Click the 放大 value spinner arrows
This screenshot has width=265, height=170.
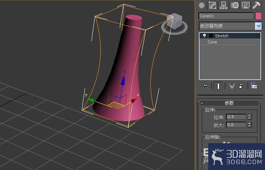[249, 125]
